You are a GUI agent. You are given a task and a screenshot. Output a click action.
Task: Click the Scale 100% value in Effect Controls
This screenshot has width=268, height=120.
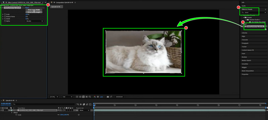[x=27, y=14]
